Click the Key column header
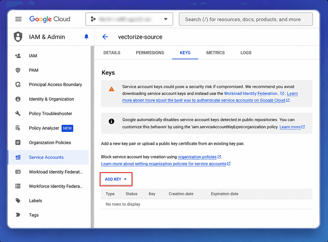The image size is (328, 242). pos(152,194)
